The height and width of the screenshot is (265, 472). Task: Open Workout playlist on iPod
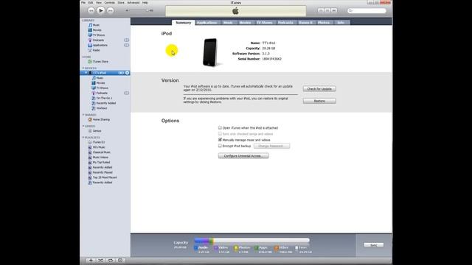100,108
